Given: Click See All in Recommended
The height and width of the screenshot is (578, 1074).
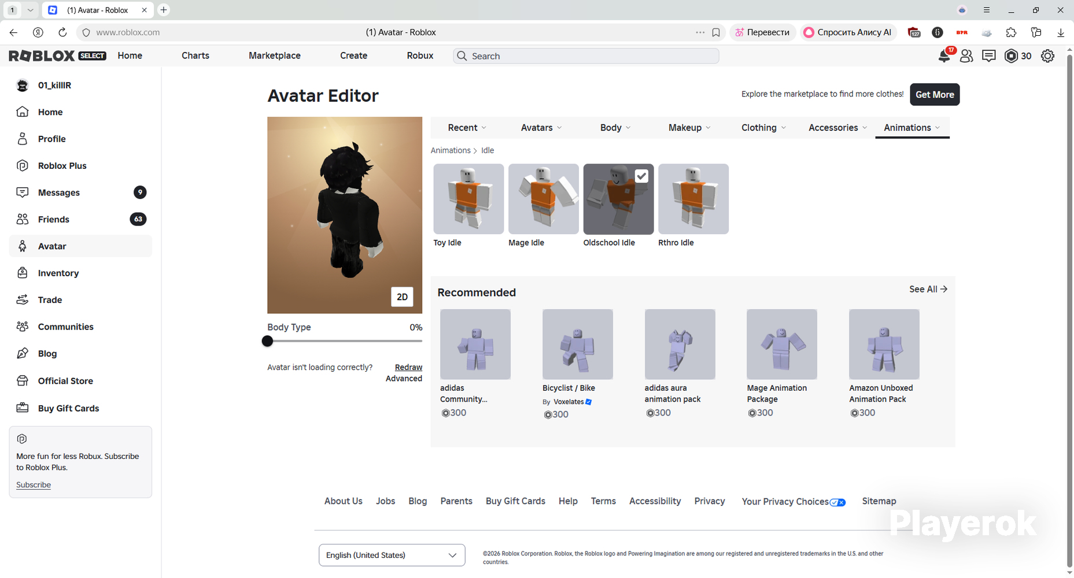Looking at the screenshot, I should (x=928, y=289).
